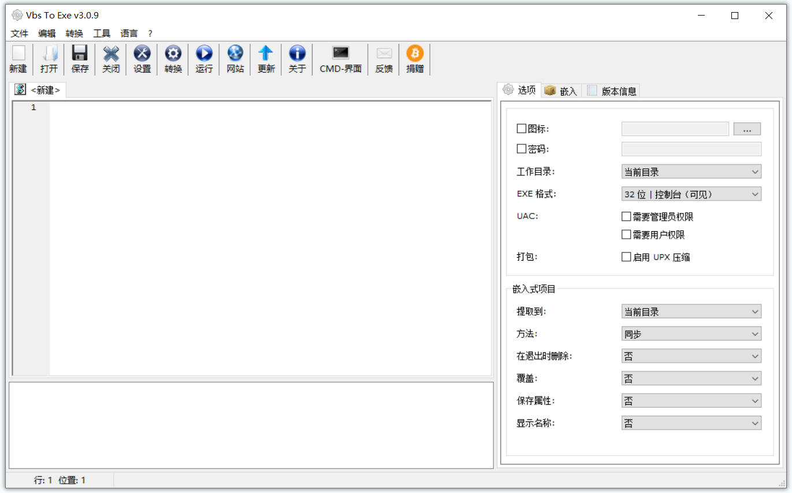
Task: Open the 文件 menu
Action: [20, 33]
